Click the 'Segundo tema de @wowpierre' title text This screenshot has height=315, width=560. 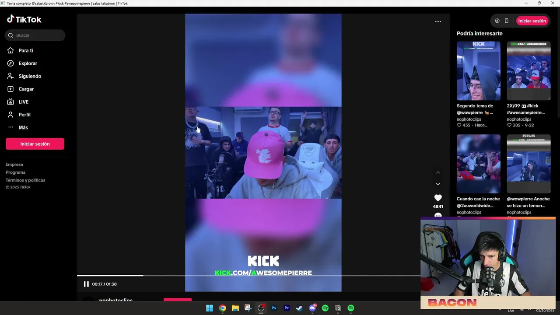pyautogui.click(x=475, y=109)
